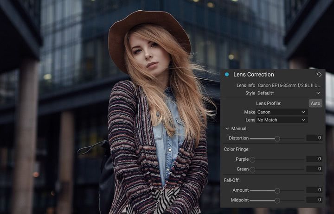334x214 pixels.
Task: Click the Purple value field
Action: point(314,159)
